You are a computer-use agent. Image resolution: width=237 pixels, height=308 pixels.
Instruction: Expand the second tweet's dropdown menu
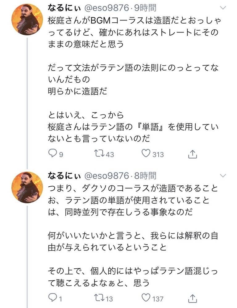coord(222,176)
